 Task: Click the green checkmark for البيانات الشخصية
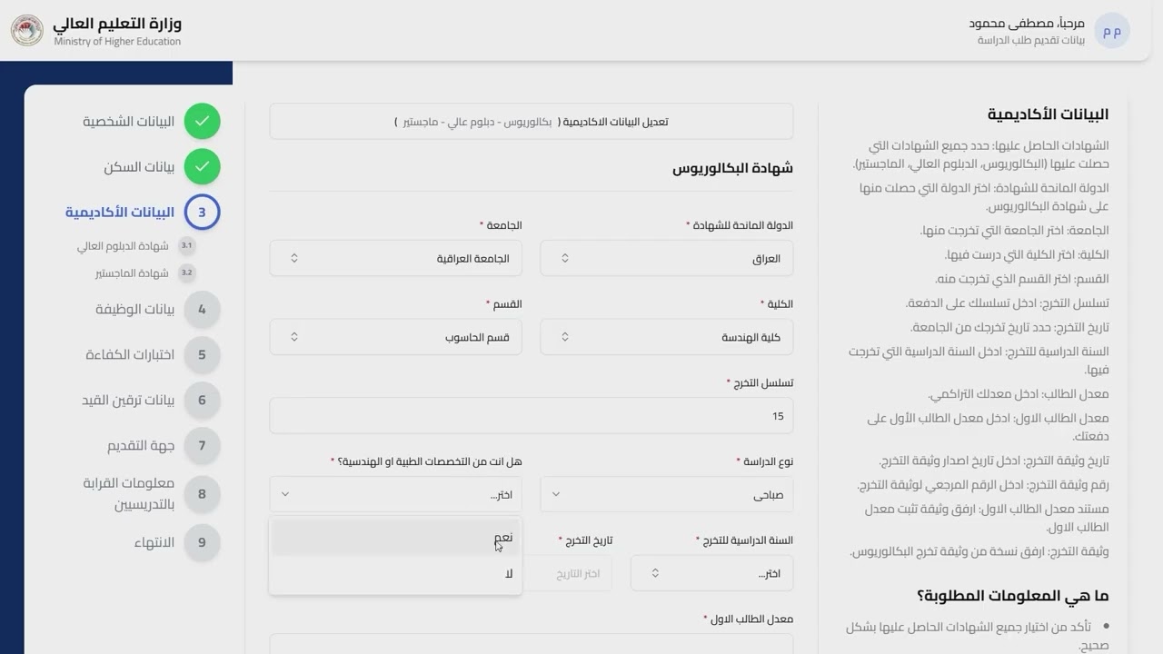click(202, 122)
